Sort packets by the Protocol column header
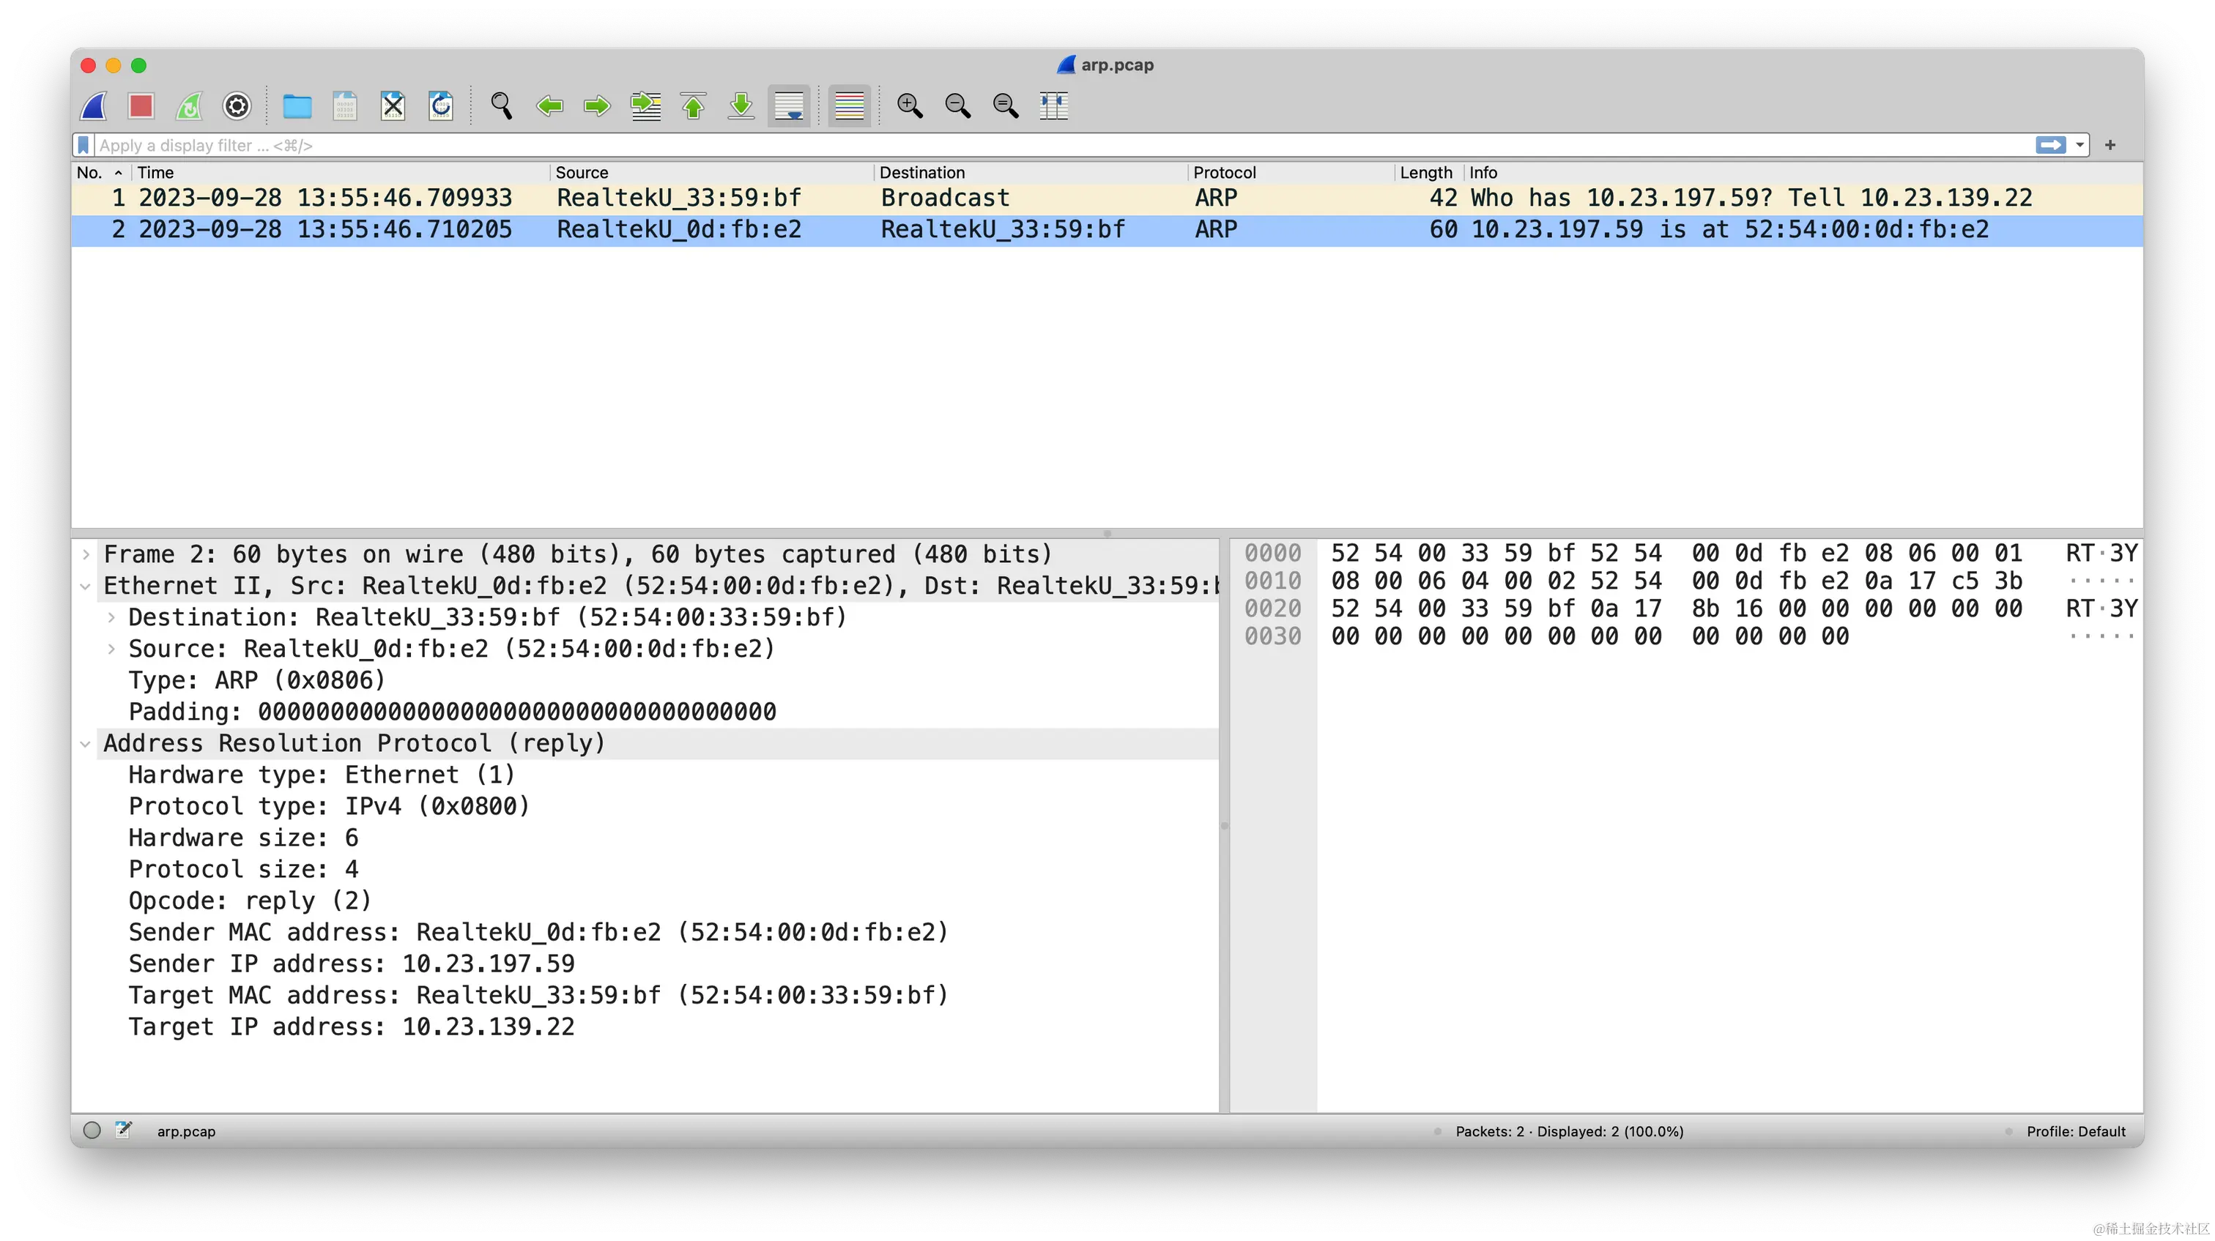 1223,173
